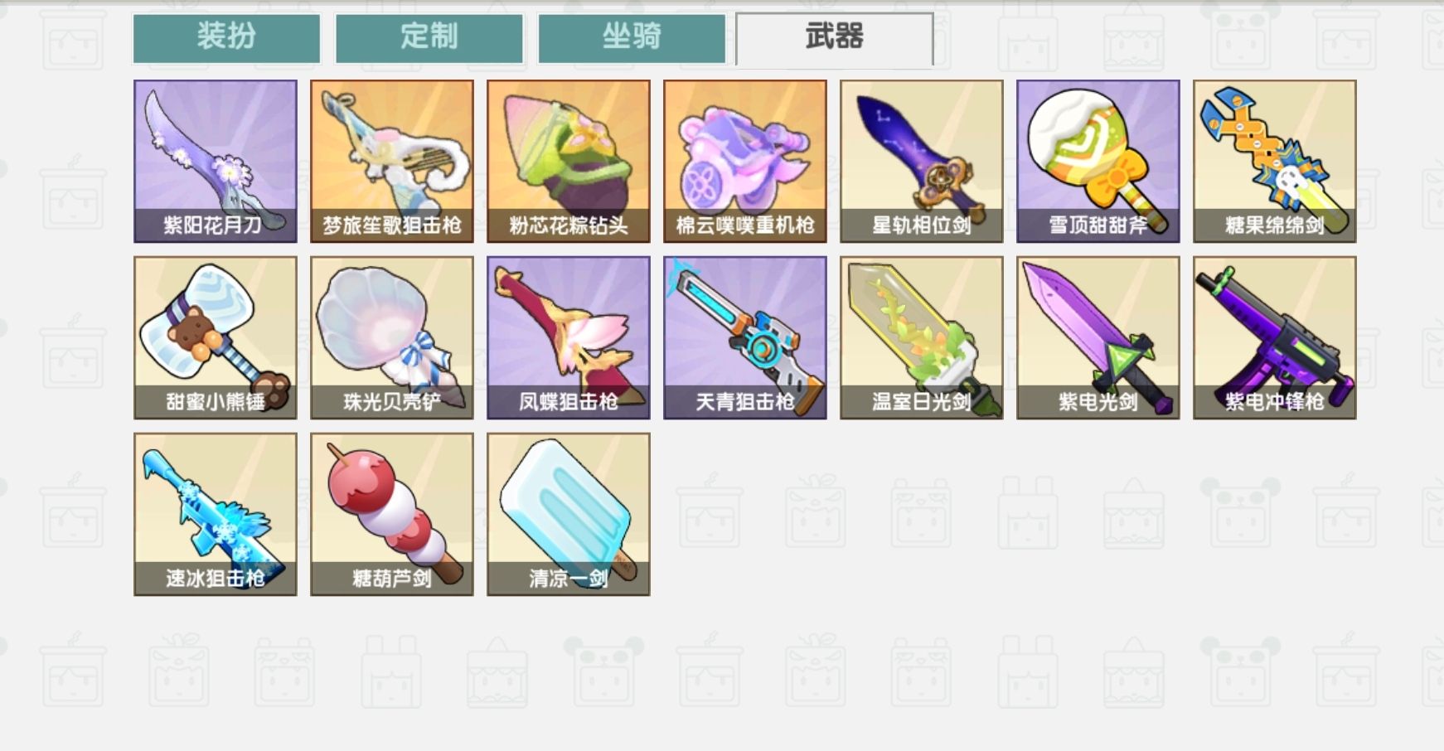Choose the 星轨相位剑 sword
Image resolution: width=1444 pixels, height=751 pixels.
point(922,161)
